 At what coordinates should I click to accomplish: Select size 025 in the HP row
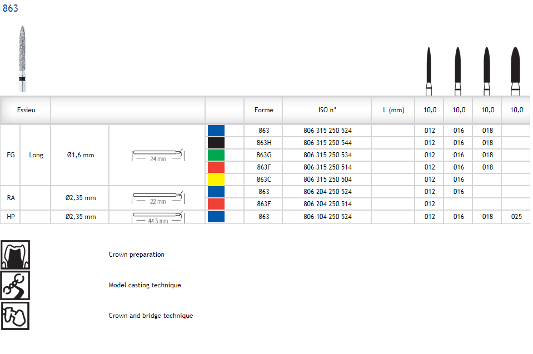coord(516,217)
